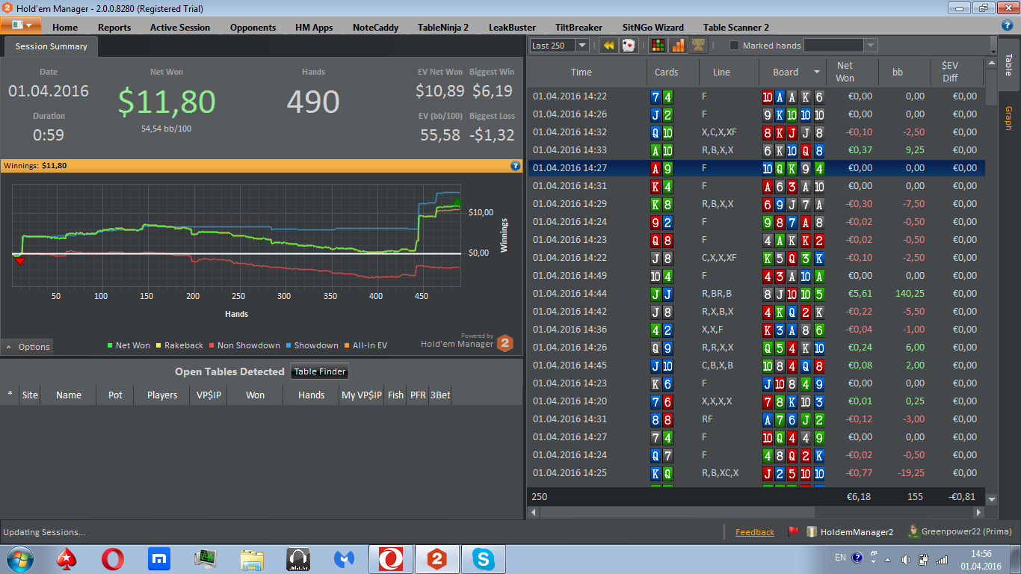Screen dimensions: 1021x574
Task: Open the HM Apps tab
Action: coord(314,27)
